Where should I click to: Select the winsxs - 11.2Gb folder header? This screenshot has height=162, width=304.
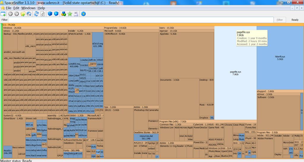(35, 31)
